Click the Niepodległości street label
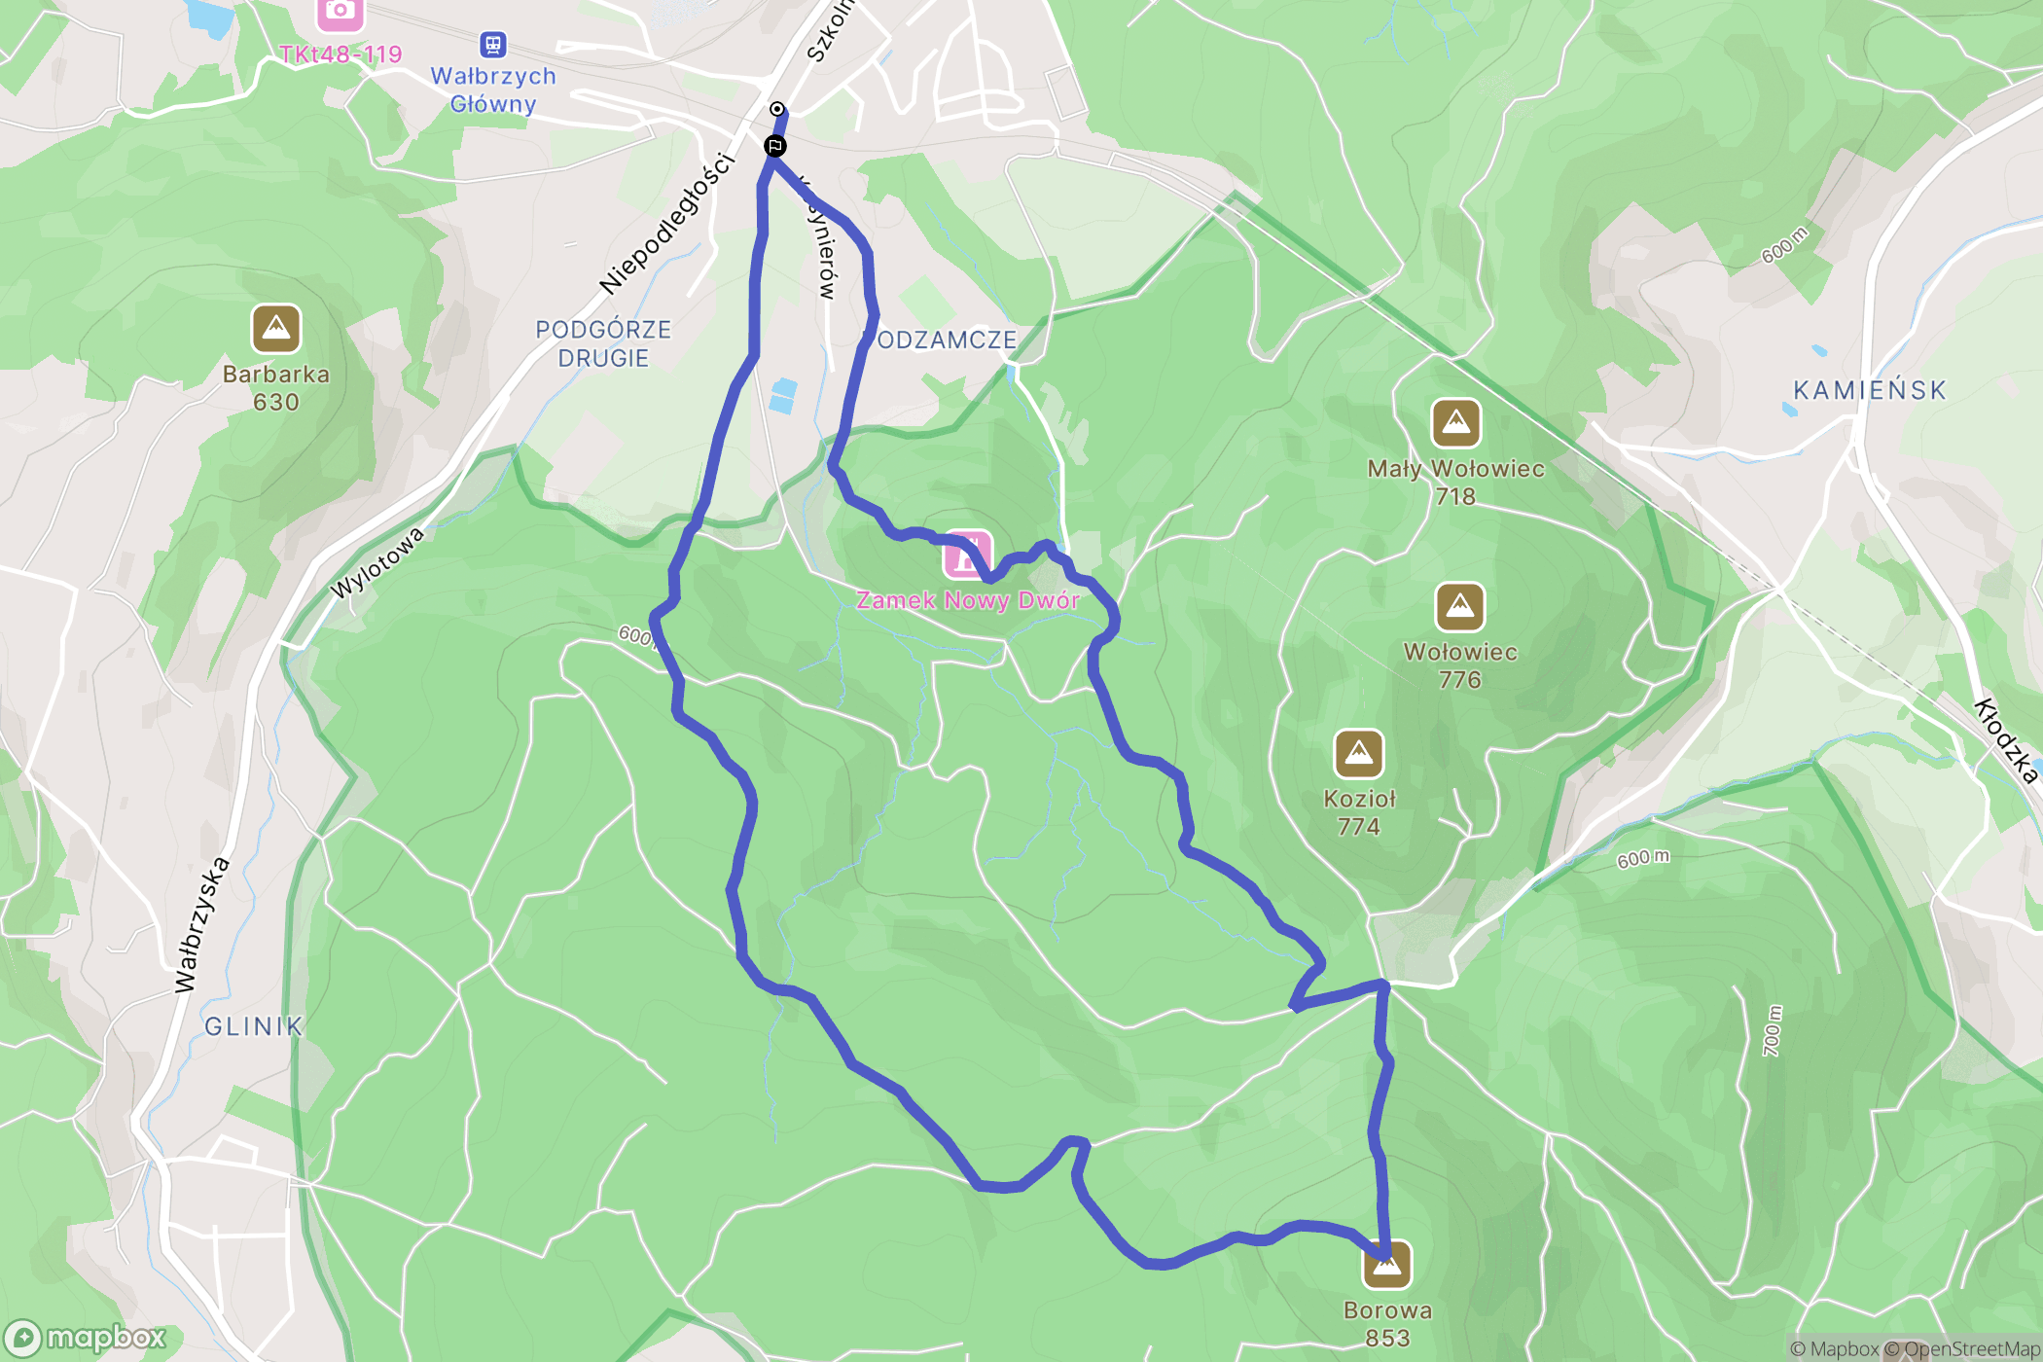Image resolution: width=2043 pixels, height=1362 pixels. pos(666,224)
